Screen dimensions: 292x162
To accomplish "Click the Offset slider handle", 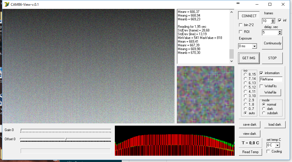I will tap(66, 139).
